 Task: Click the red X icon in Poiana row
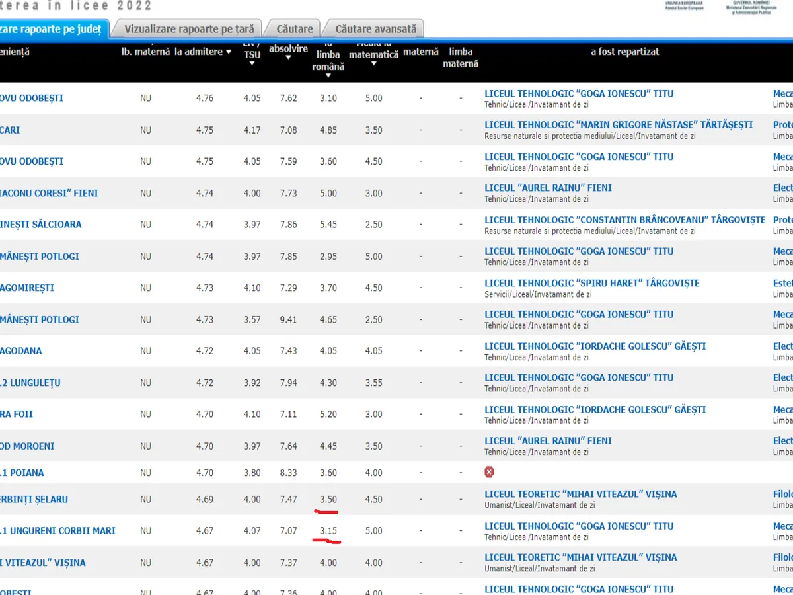[x=489, y=472]
